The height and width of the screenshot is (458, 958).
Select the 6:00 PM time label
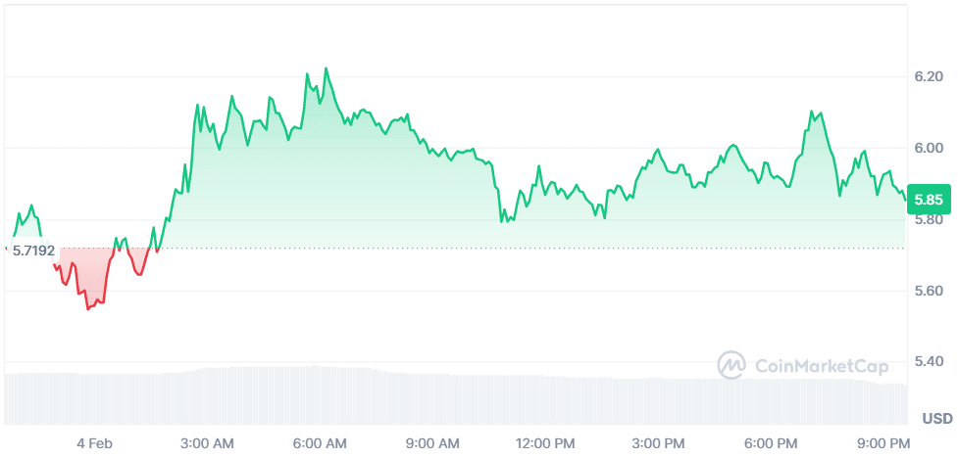[771, 443]
